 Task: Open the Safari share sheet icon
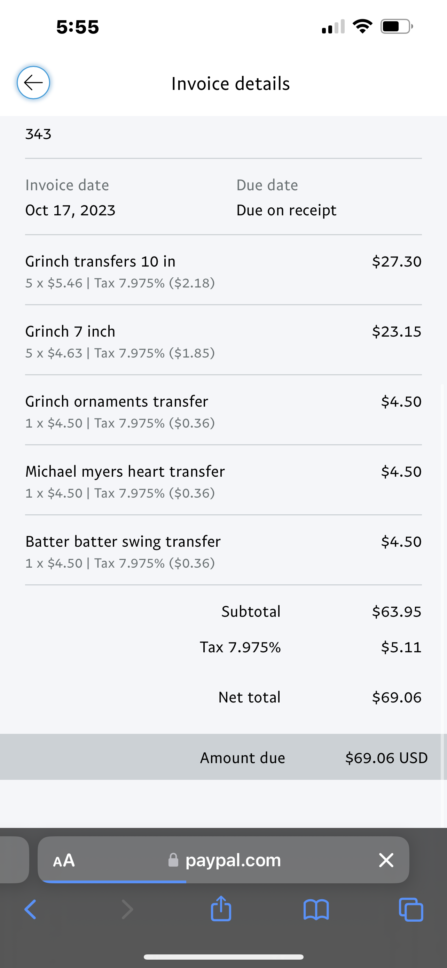coord(221,909)
